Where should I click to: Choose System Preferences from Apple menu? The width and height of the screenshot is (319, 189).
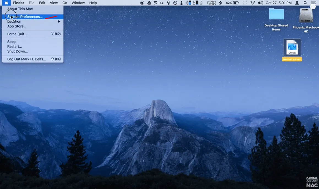point(32,17)
